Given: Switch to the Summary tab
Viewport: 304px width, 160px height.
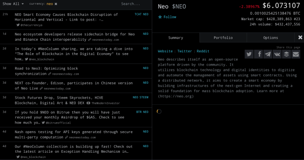Looking at the screenshot, I should [176, 38].
